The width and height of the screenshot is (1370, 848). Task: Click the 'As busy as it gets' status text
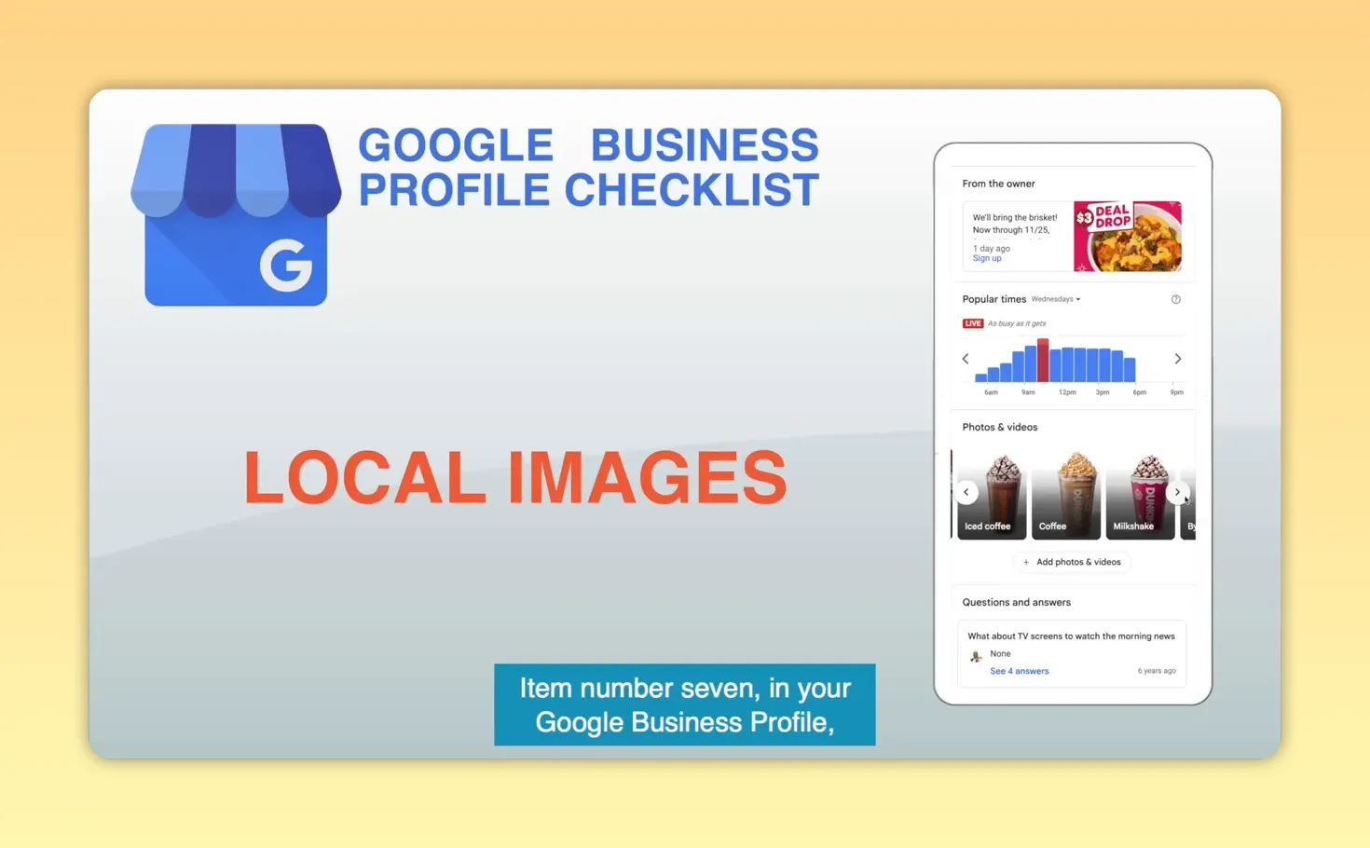[x=1017, y=323]
